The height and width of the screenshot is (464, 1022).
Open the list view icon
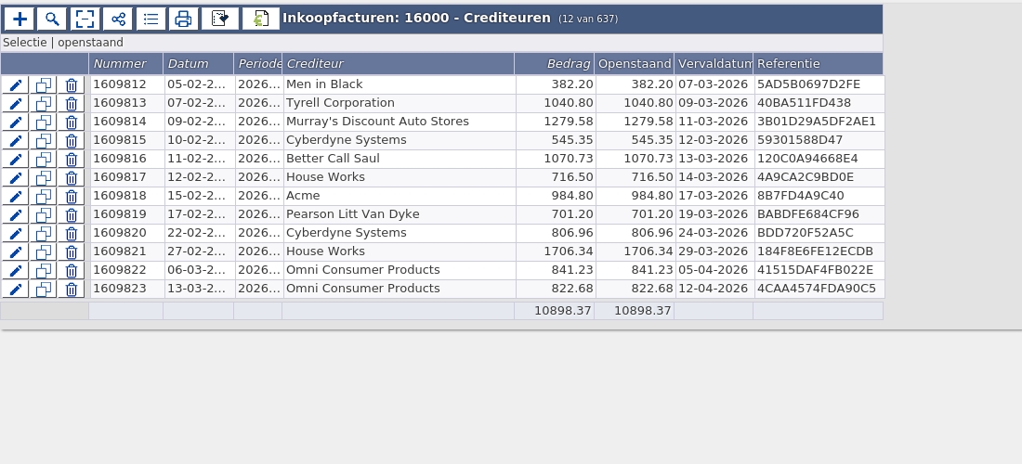coord(151,19)
